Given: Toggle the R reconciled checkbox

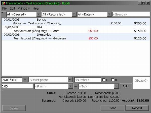Looking at the screenshot, I should point(113,80).
